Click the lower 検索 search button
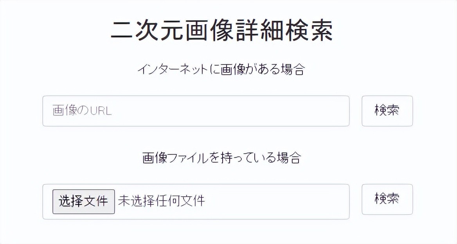This screenshot has width=457, height=244. coord(387,199)
